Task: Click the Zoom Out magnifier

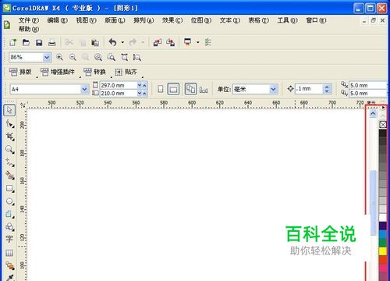Action: pos(73,57)
